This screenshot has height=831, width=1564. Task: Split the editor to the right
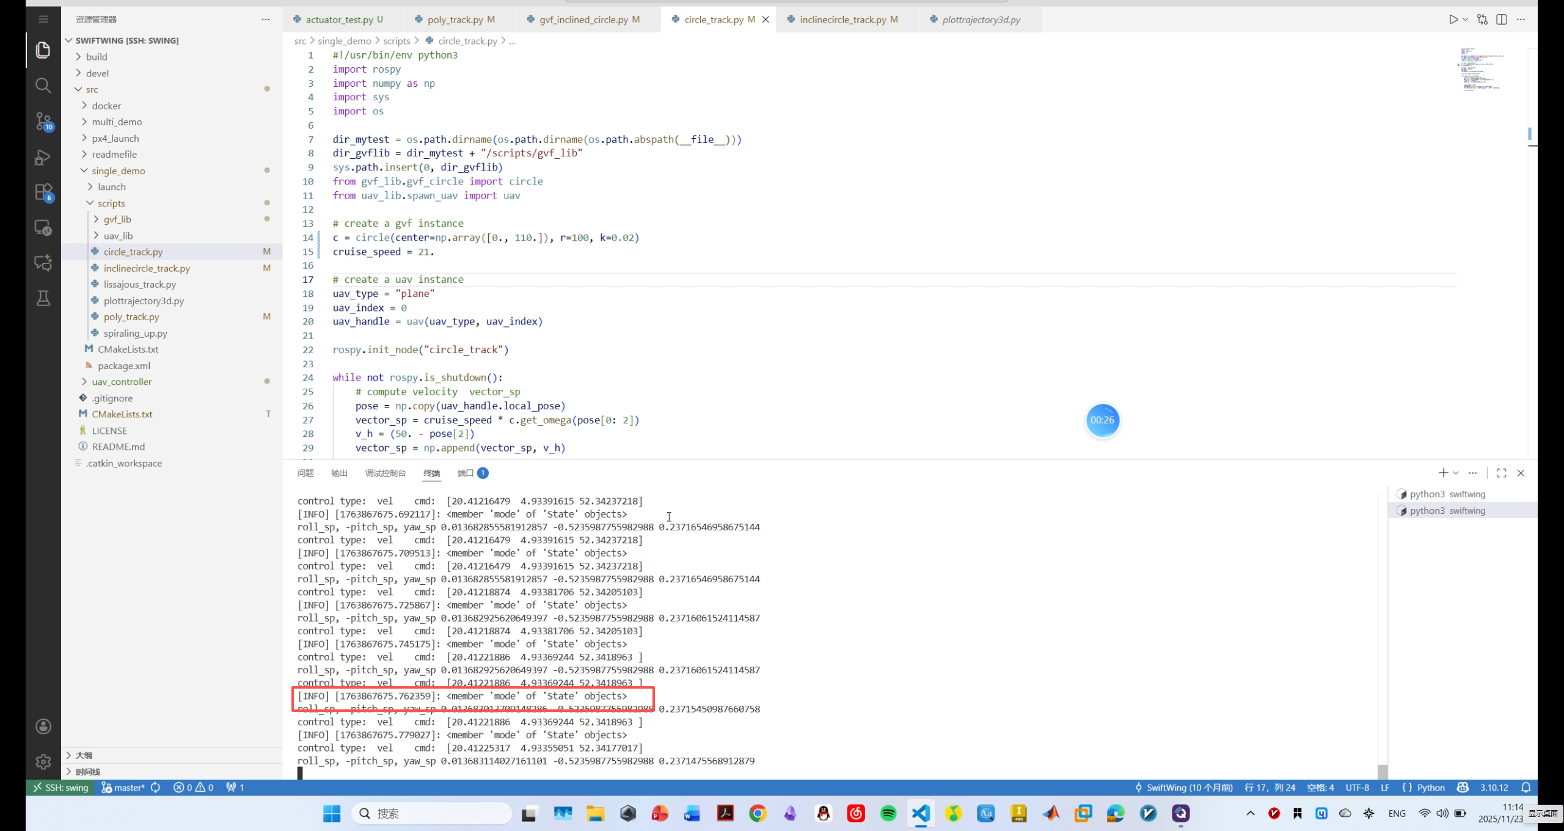1502,20
